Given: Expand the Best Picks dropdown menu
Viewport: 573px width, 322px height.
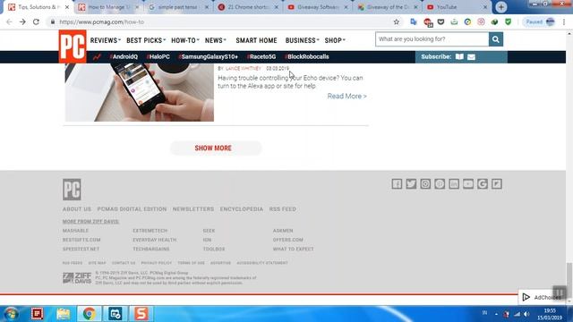Looking at the screenshot, I should [146, 40].
